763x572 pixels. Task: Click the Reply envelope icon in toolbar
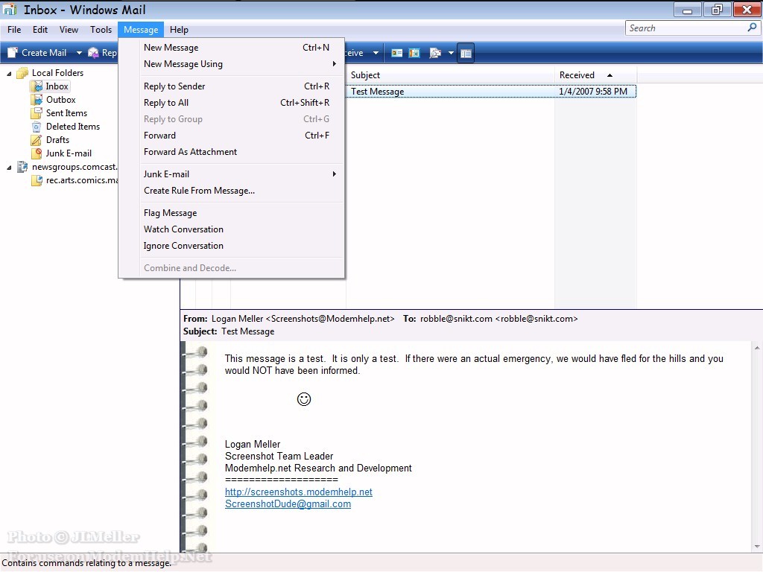93,53
